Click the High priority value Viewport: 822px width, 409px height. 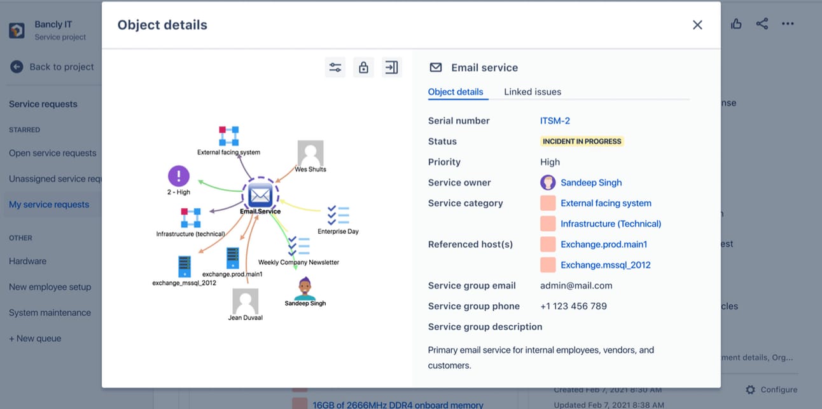pos(550,162)
